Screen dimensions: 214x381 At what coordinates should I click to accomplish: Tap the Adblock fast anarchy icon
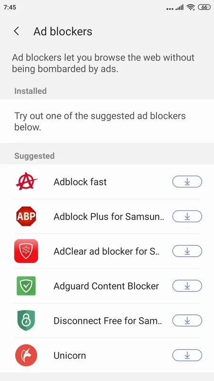[26, 182]
